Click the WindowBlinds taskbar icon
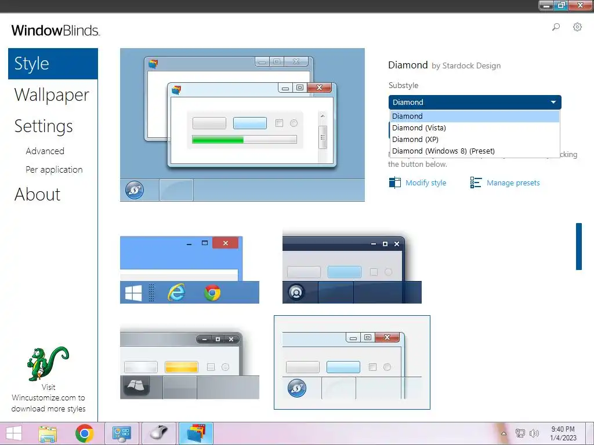Image resolution: width=594 pixels, height=445 pixels. coord(196,433)
